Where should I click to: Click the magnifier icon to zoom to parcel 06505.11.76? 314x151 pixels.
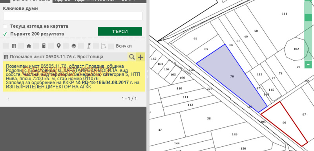pos(132,57)
